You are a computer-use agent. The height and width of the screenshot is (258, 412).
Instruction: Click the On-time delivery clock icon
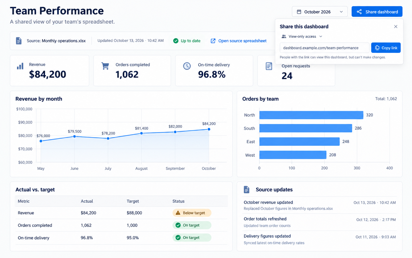(187, 66)
